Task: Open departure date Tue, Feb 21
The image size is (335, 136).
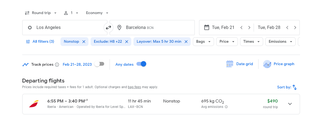Action: click(x=223, y=28)
